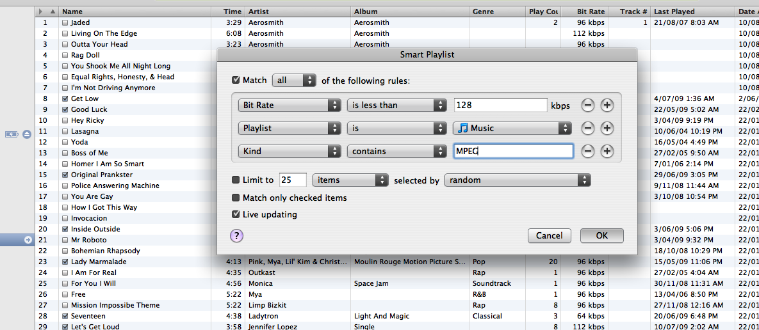Click artist Ladytron in the list

(x=264, y=316)
